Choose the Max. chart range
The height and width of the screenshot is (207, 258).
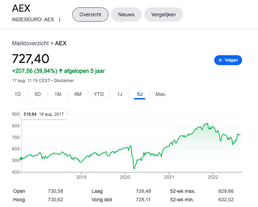[161, 94]
